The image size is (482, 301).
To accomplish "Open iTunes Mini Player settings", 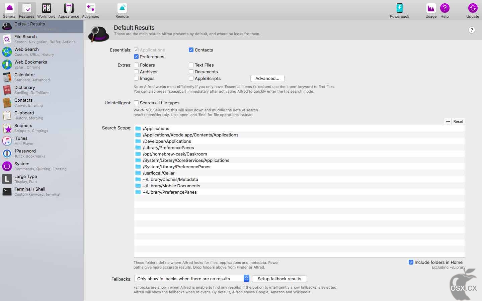I will [42, 141].
